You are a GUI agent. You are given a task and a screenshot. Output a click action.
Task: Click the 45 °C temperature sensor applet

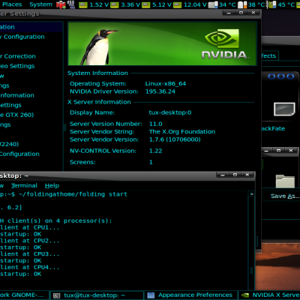[281, 4]
